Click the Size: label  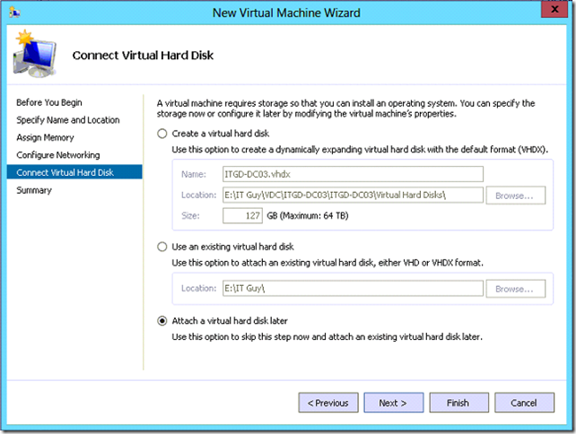point(190,216)
